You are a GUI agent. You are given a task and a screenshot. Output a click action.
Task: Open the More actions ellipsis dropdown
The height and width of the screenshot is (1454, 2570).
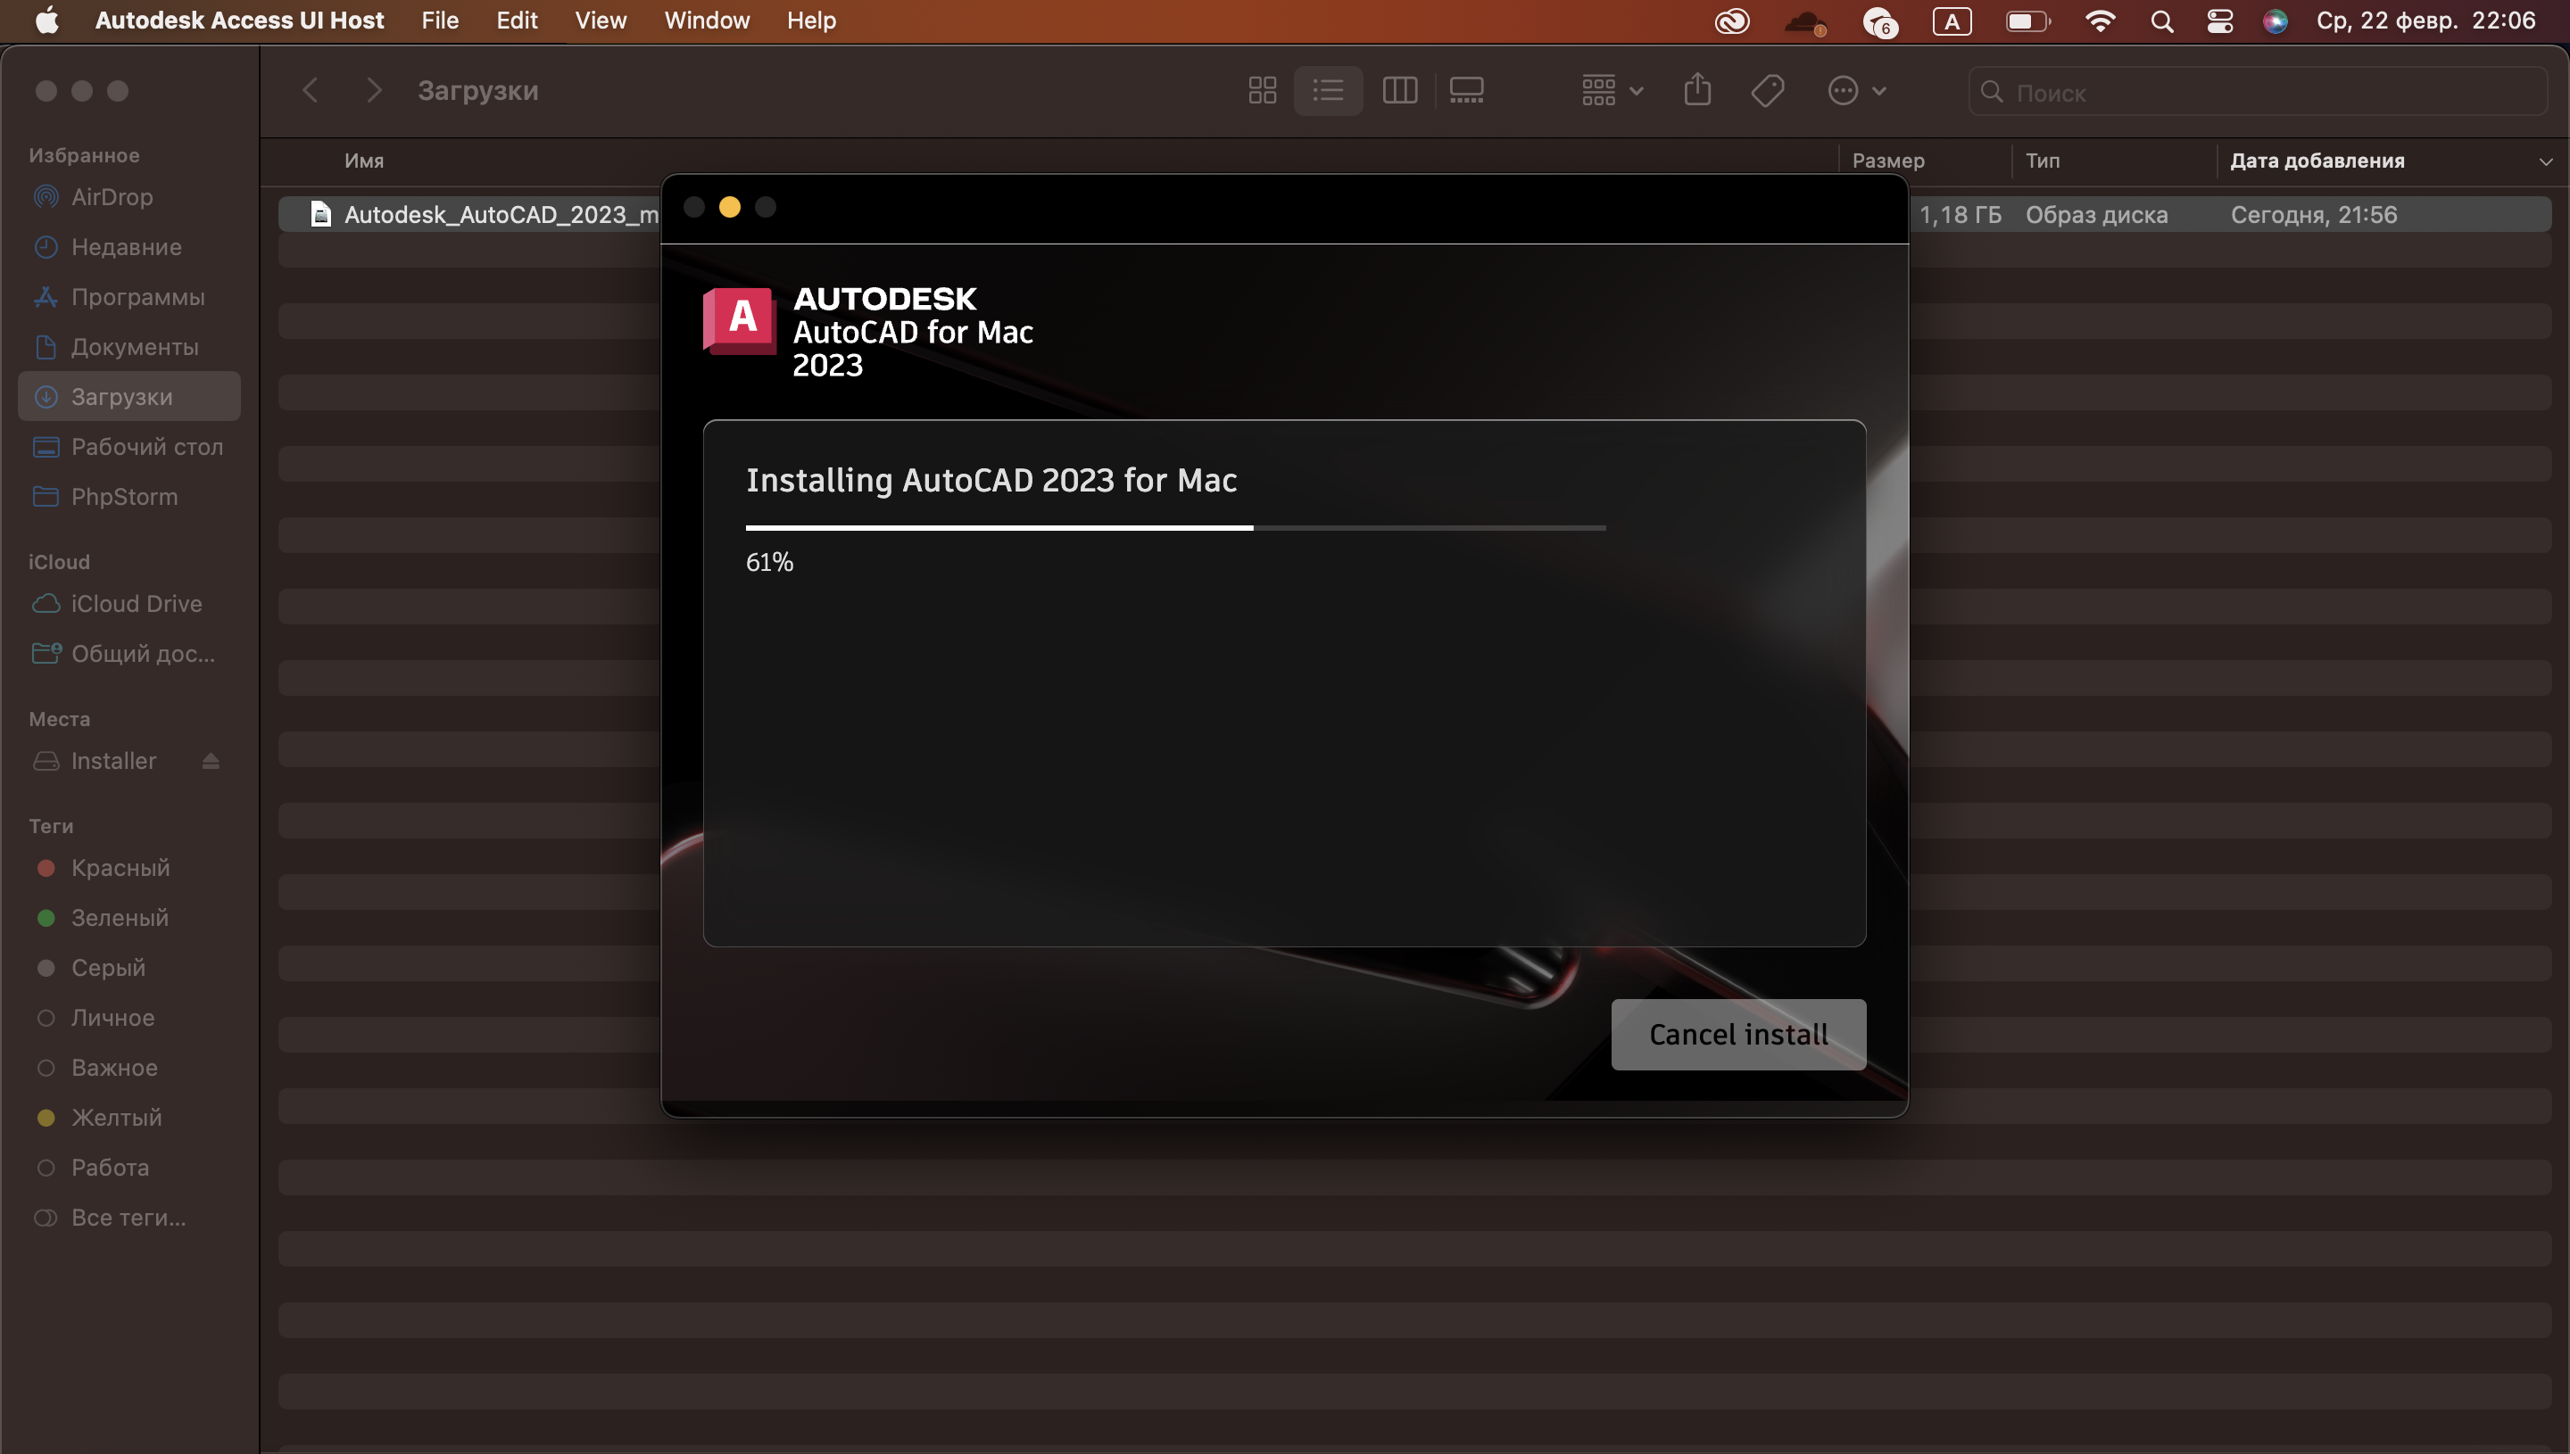pyautogui.click(x=1856, y=91)
